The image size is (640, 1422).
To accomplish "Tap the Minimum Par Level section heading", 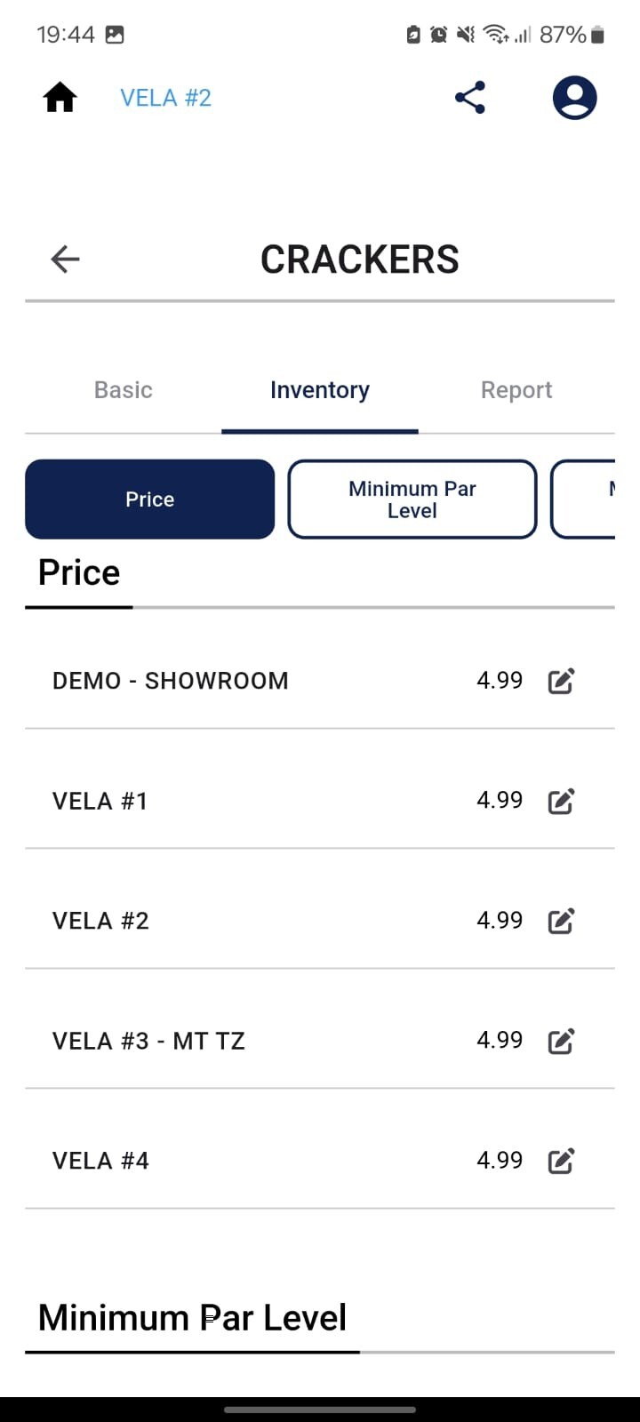I will pyautogui.click(x=192, y=1317).
